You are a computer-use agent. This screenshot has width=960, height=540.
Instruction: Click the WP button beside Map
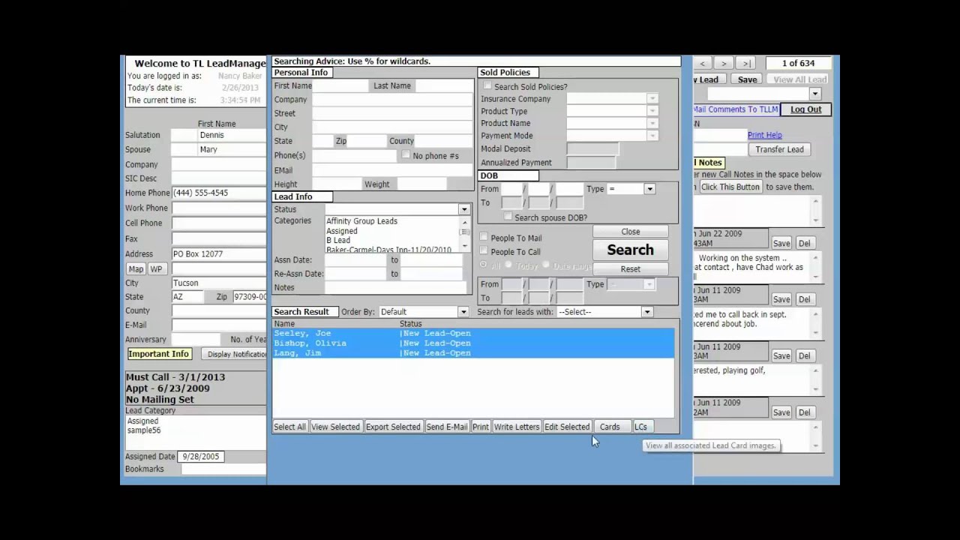[156, 269]
